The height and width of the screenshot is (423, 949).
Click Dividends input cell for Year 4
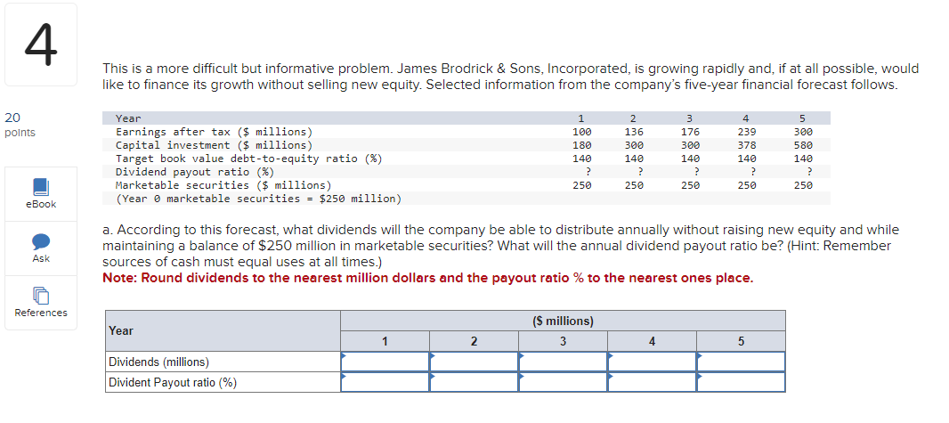click(652, 362)
